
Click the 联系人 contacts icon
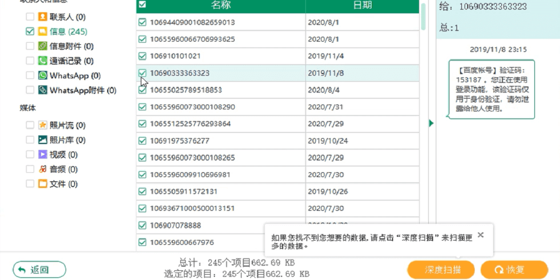point(43,17)
